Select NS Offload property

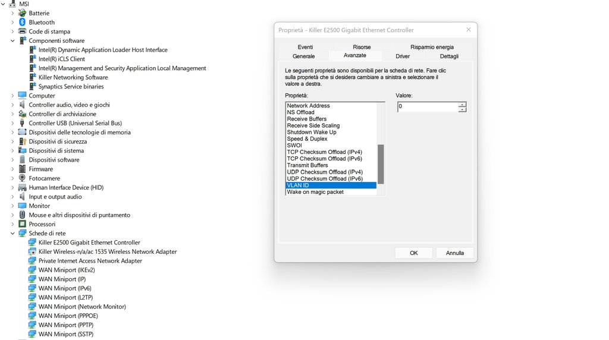pyautogui.click(x=331, y=112)
